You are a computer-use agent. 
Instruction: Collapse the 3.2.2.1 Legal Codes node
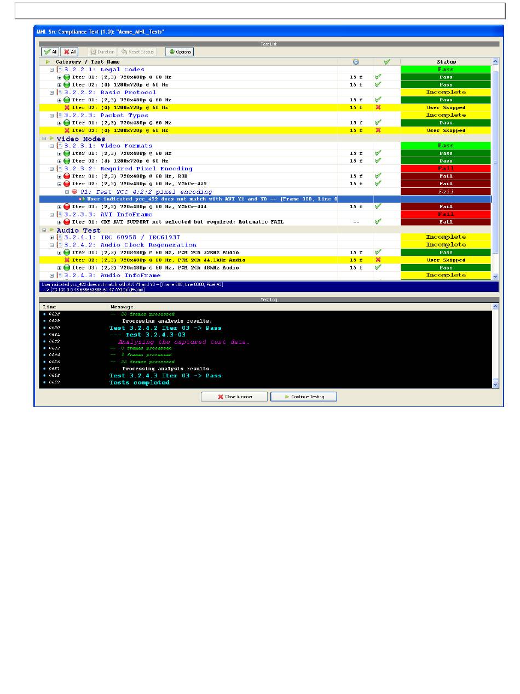coord(52,70)
